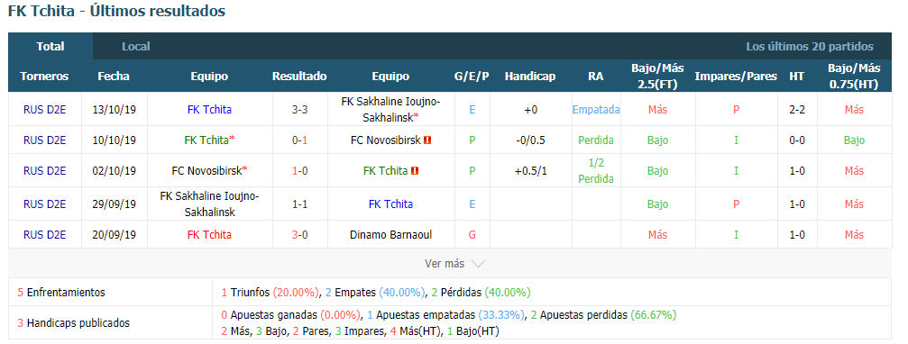Open FK Sakhaline Ioujno-Sakhalinsk team in first row
Image resolution: width=908 pixels, height=344 pixels.
pyautogui.click(x=390, y=109)
